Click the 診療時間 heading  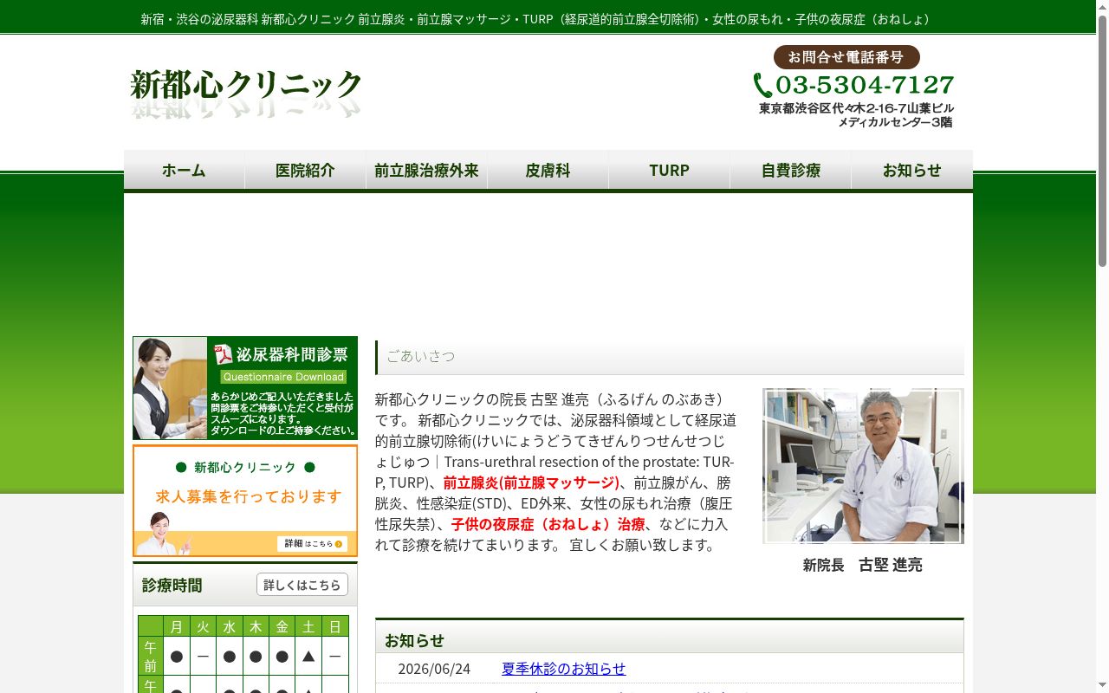(x=172, y=586)
